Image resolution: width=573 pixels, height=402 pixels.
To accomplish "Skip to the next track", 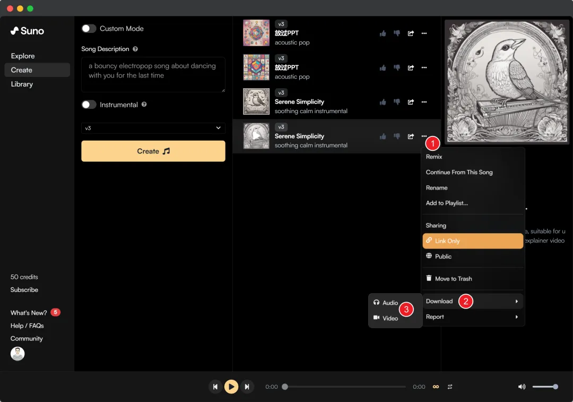I will (247, 387).
